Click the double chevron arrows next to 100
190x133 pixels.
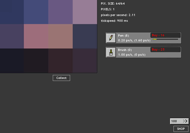click(x=185, y=121)
